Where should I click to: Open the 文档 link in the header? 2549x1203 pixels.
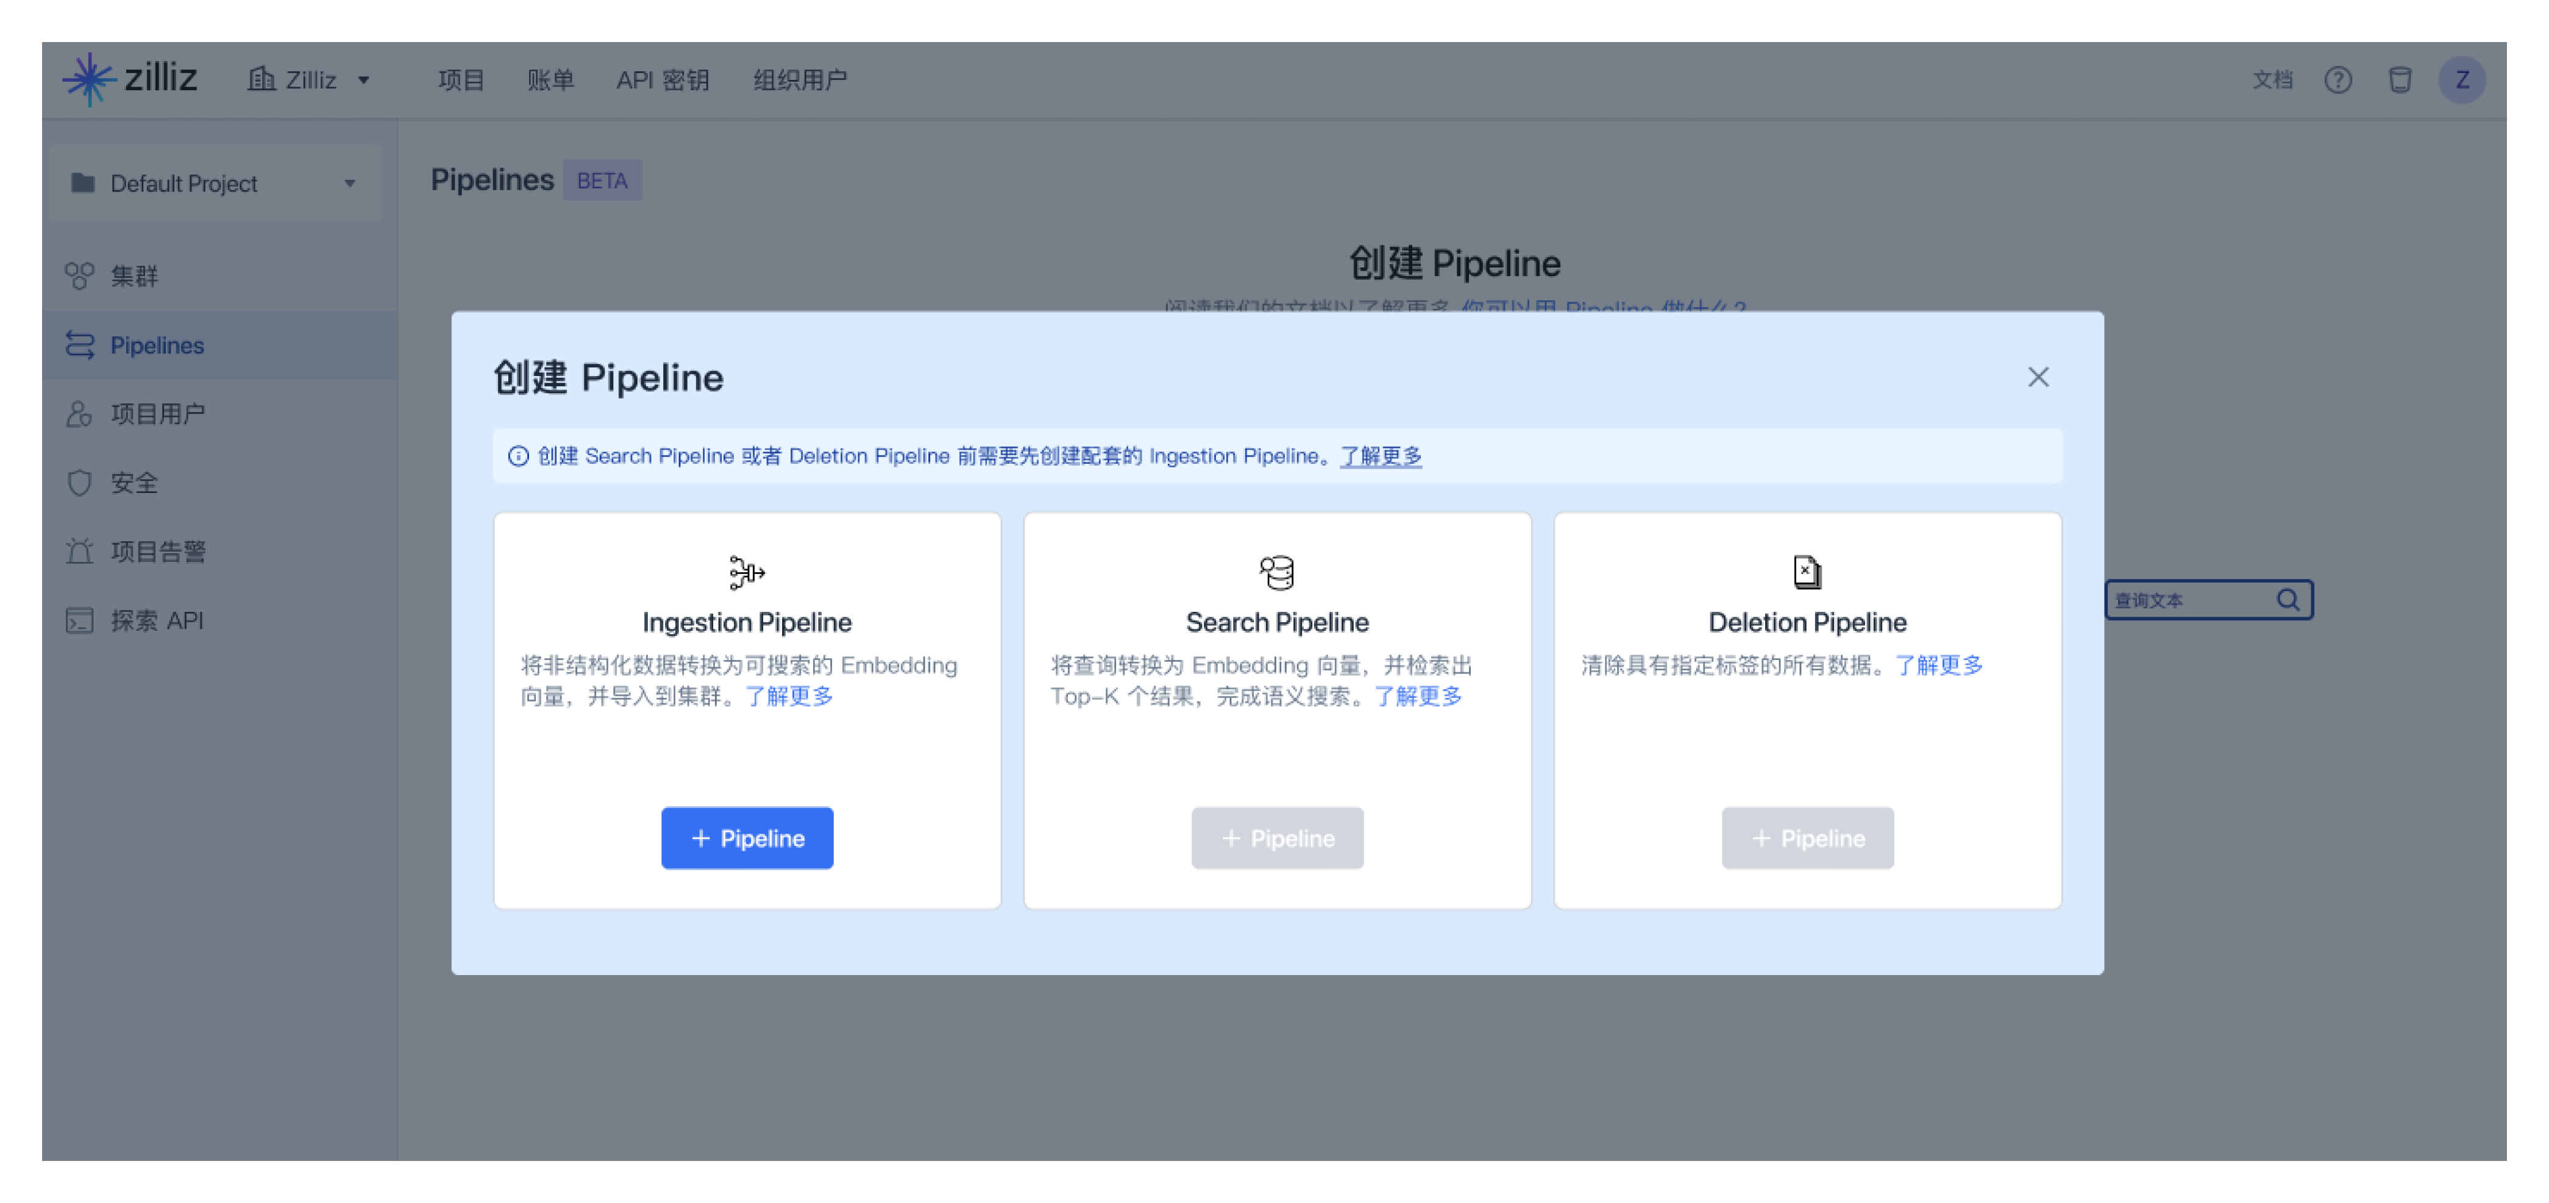coord(2272,79)
